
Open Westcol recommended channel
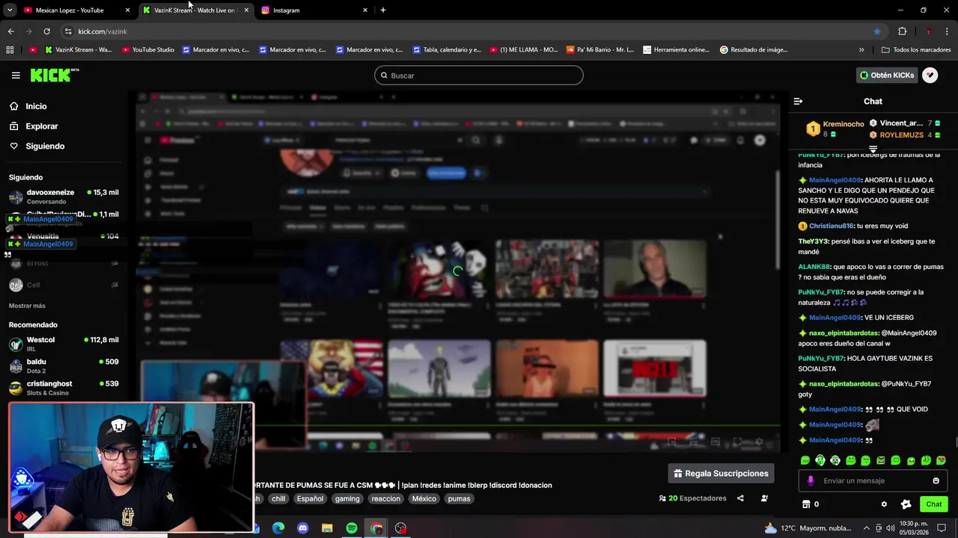point(64,344)
